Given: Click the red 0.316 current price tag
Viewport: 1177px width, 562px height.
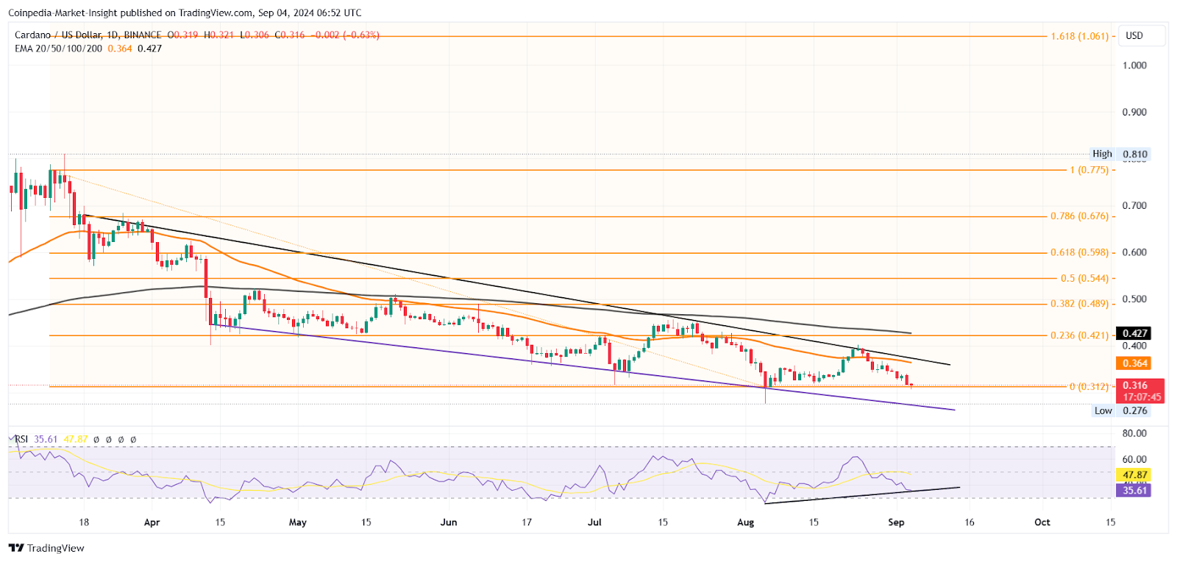Looking at the screenshot, I should tap(1134, 385).
